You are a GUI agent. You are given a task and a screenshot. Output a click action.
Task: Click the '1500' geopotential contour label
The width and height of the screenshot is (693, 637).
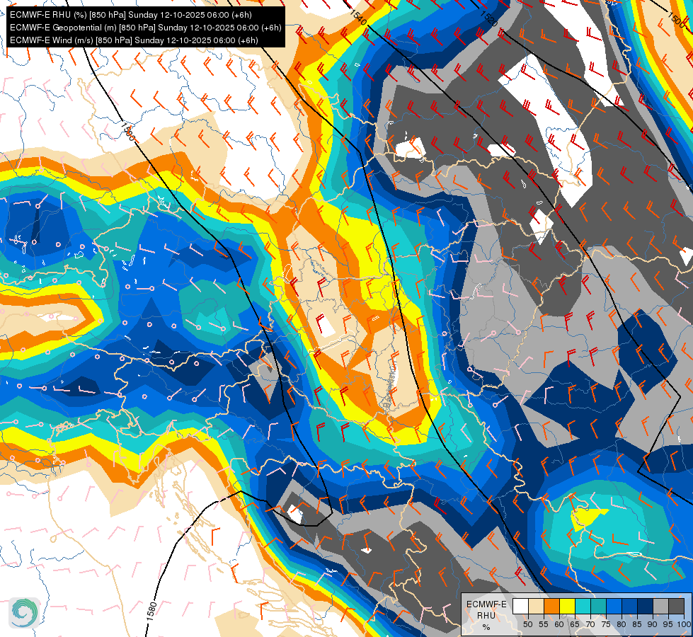[676, 21]
